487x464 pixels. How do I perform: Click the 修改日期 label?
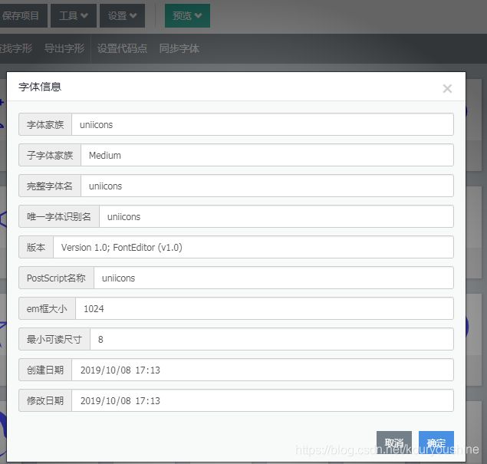(x=45, y=400)
